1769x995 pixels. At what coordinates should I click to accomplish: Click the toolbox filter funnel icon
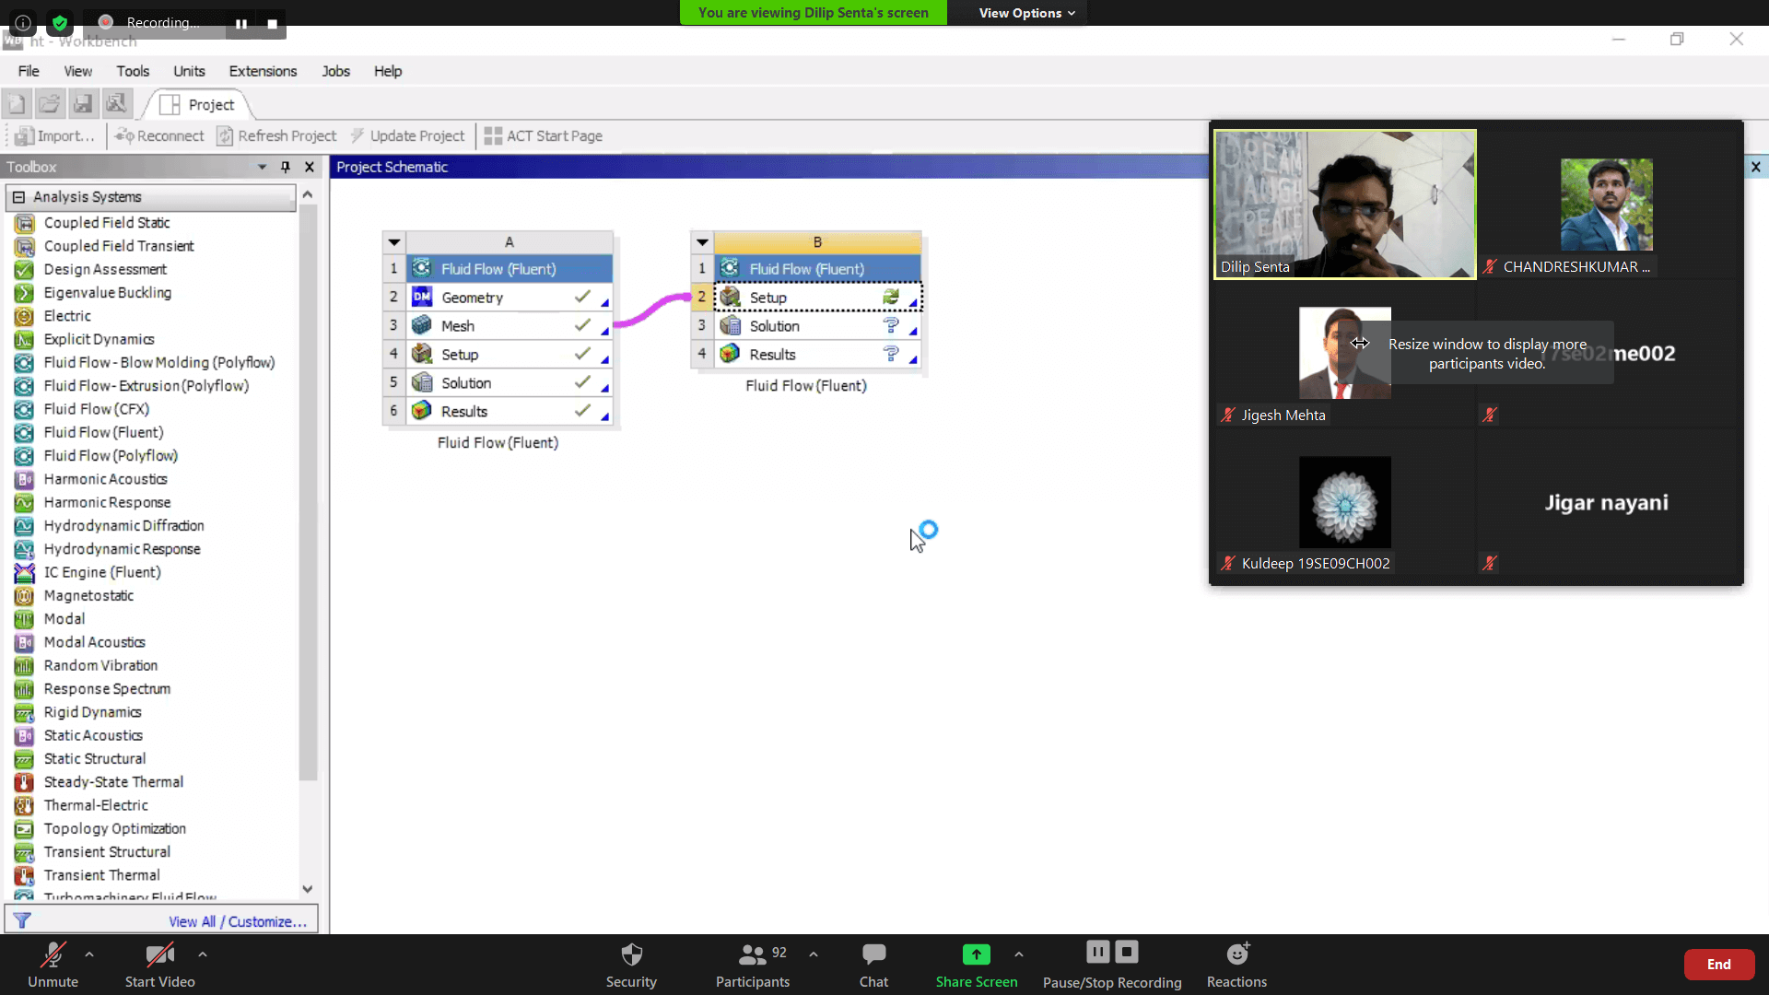click(23, 920)
